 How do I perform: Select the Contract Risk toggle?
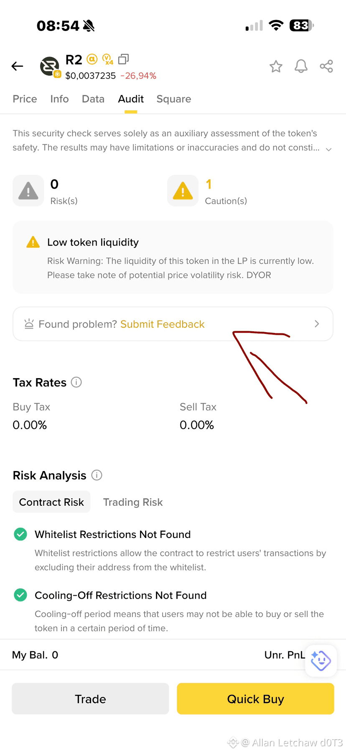pyautogui.click(x=51, y=502)
